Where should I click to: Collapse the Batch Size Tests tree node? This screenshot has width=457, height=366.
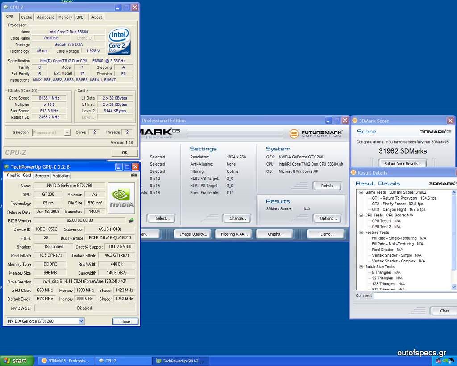361,267
